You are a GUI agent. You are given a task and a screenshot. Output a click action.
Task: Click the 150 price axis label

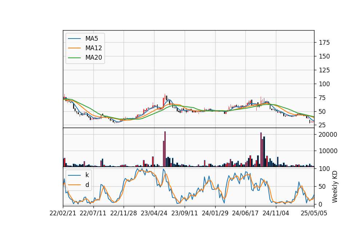coord(324,56)
